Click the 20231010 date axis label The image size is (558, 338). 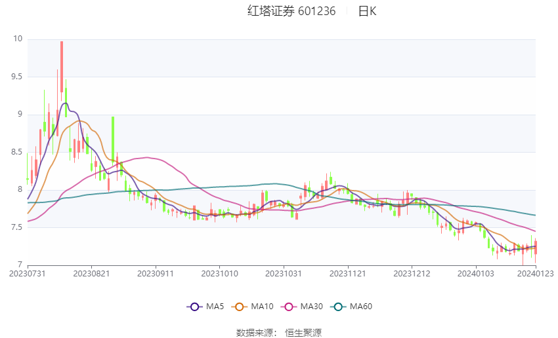coord(219,274)
